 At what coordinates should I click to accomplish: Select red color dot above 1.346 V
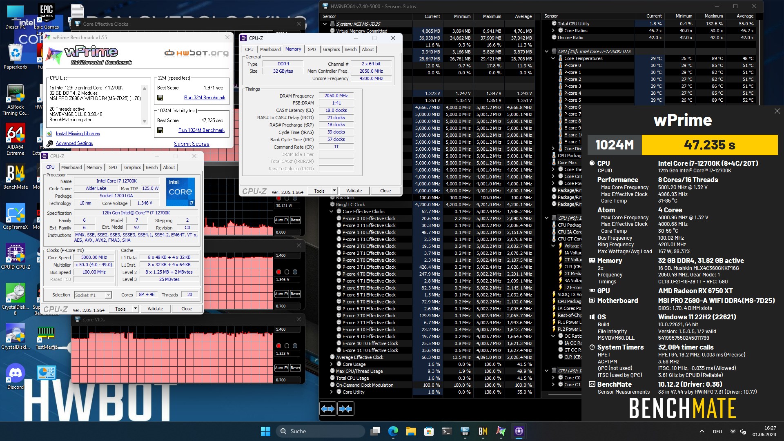click(278, 272)
